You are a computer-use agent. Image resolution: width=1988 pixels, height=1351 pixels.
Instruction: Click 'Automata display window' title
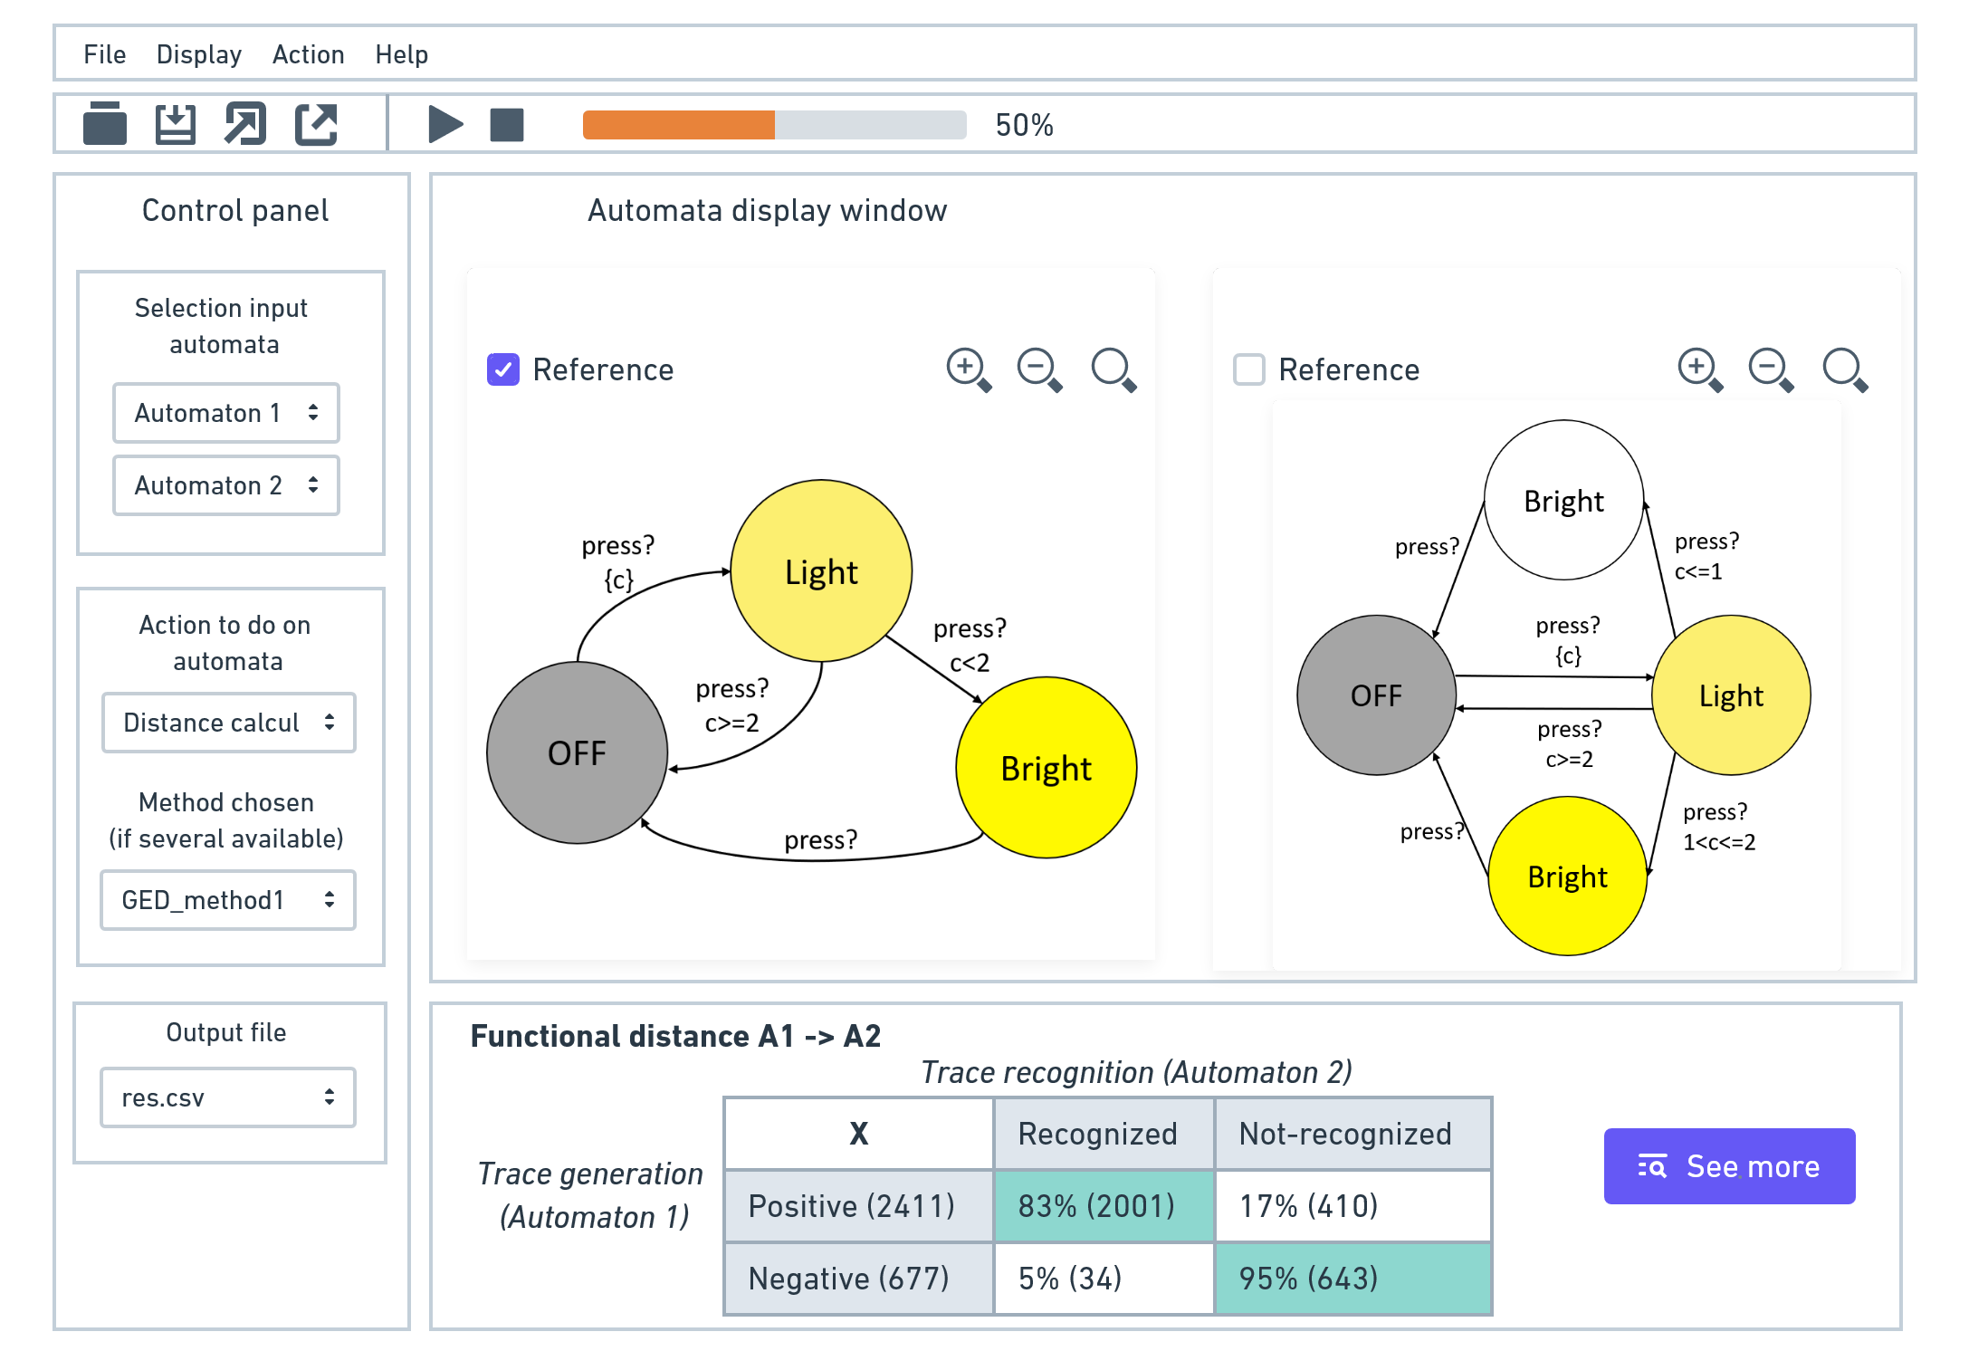[x=767, y=210]
